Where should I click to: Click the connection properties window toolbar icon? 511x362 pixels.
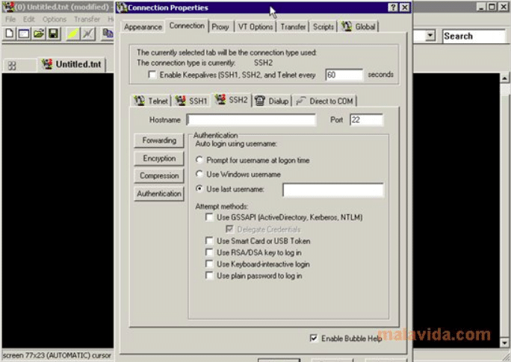coord(24,33)
